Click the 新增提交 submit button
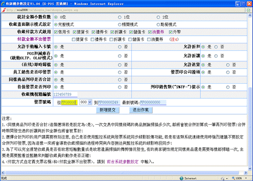The height and width of the screenshot is (181, 253). click(x=108, y=110)
